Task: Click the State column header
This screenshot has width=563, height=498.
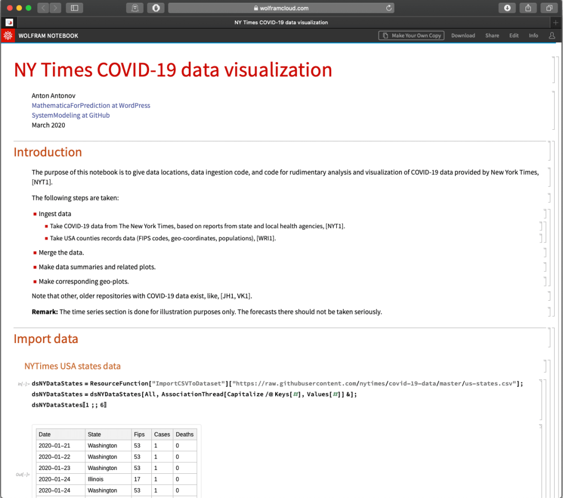Action: (108, 434)
